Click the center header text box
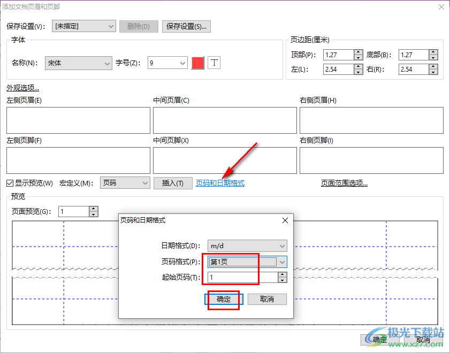450x353 pixels. (225, 120)
